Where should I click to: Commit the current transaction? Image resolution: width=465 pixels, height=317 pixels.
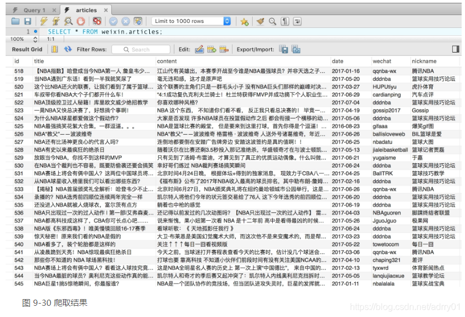point(113,21)
